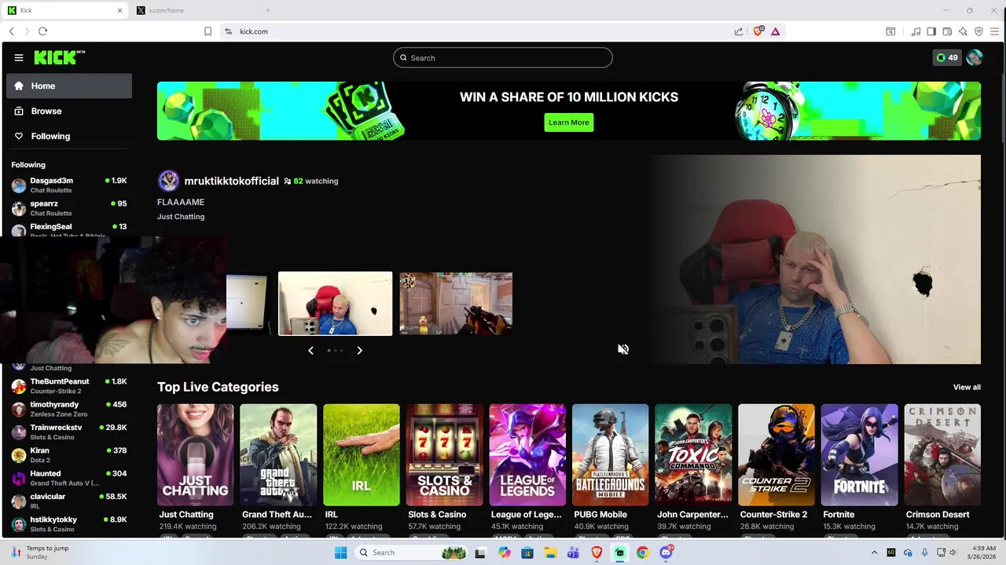Focus the Kick search field
The height and width of the screenshot is (565, 1006).
tap(503, 57)
